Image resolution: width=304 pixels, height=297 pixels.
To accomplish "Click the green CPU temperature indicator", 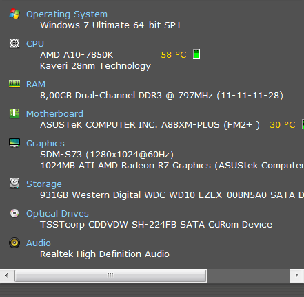I will pos(196,54).
